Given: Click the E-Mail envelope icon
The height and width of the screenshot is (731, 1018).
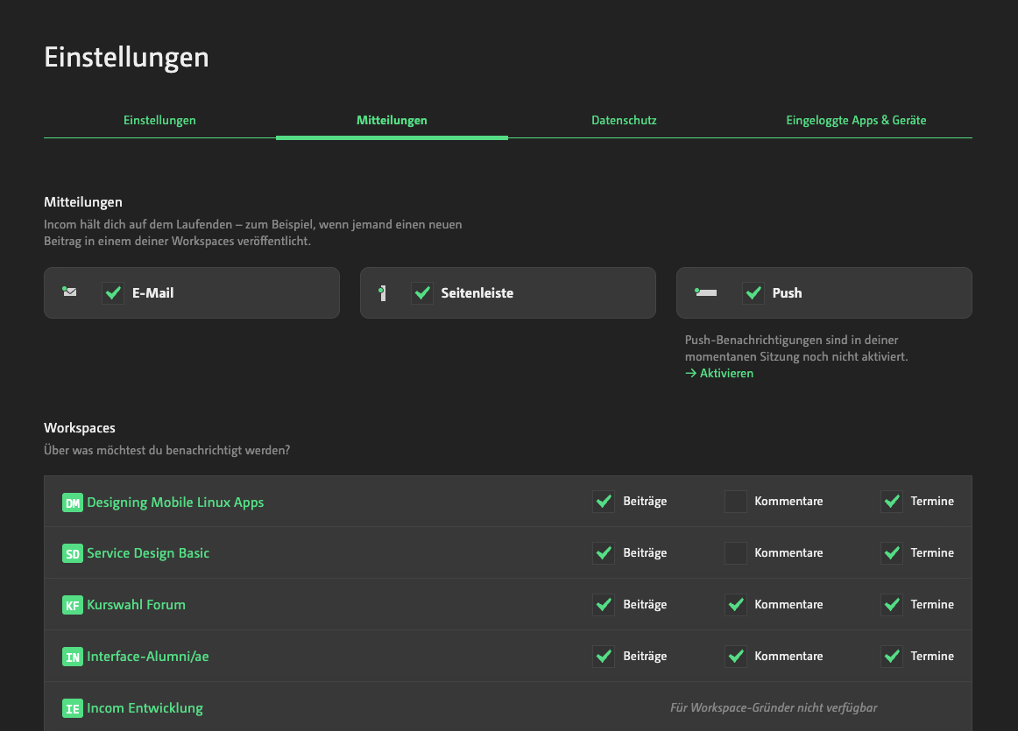Looking at the screenshot, I should (69, 292).
